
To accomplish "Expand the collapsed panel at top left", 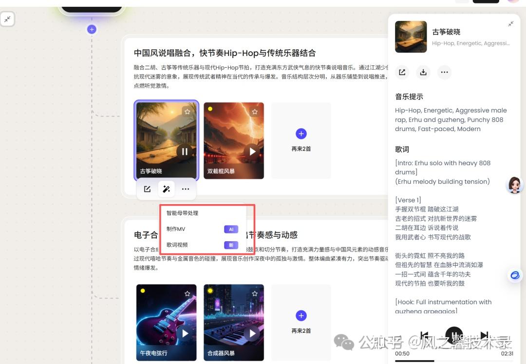I will [7, 19].
